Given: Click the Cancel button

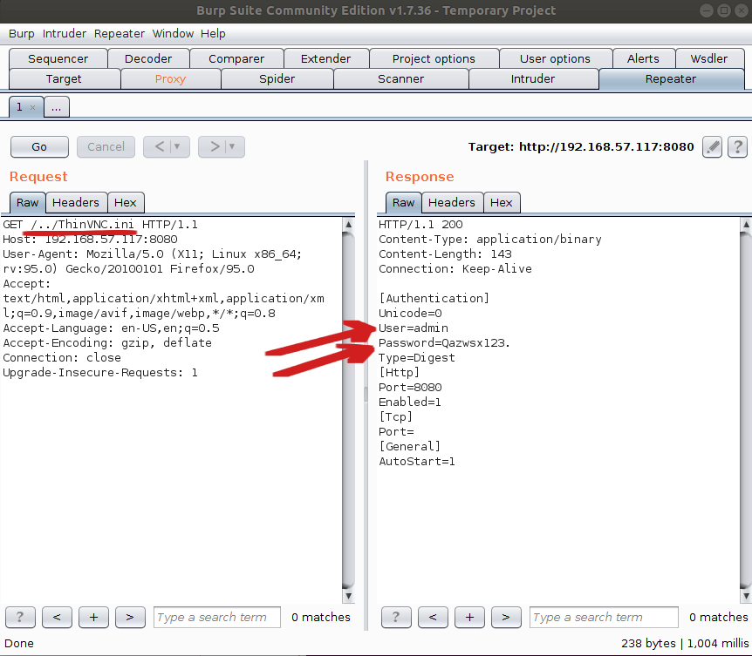Looking at the screenshot, I should (x=106, y=146).
